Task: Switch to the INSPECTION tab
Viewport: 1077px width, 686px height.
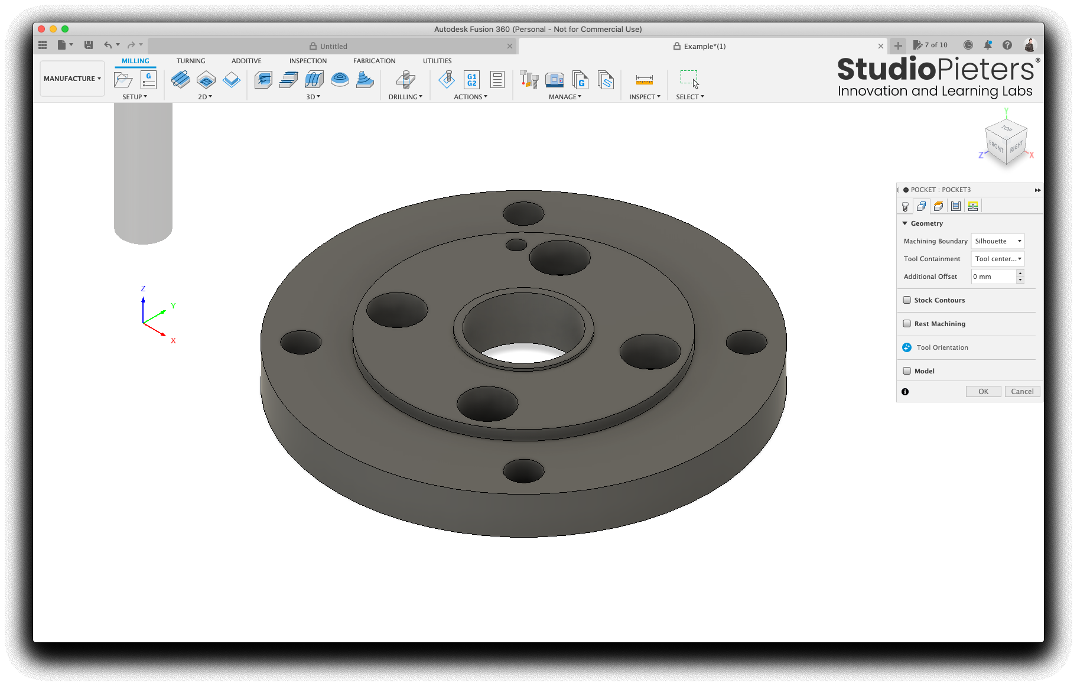Action: click(308, 61)
